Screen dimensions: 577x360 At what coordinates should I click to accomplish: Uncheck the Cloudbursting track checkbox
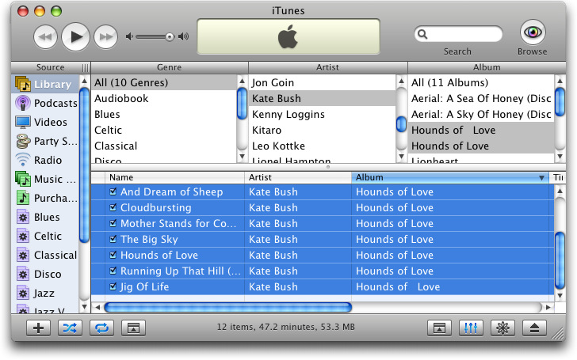pos(113,207)
